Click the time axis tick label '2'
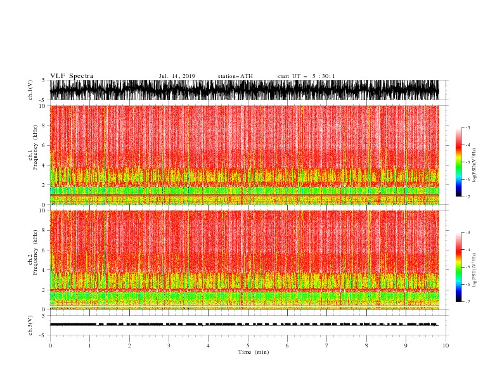This screenshot has width=502, height=388. (x=129, y=346)
